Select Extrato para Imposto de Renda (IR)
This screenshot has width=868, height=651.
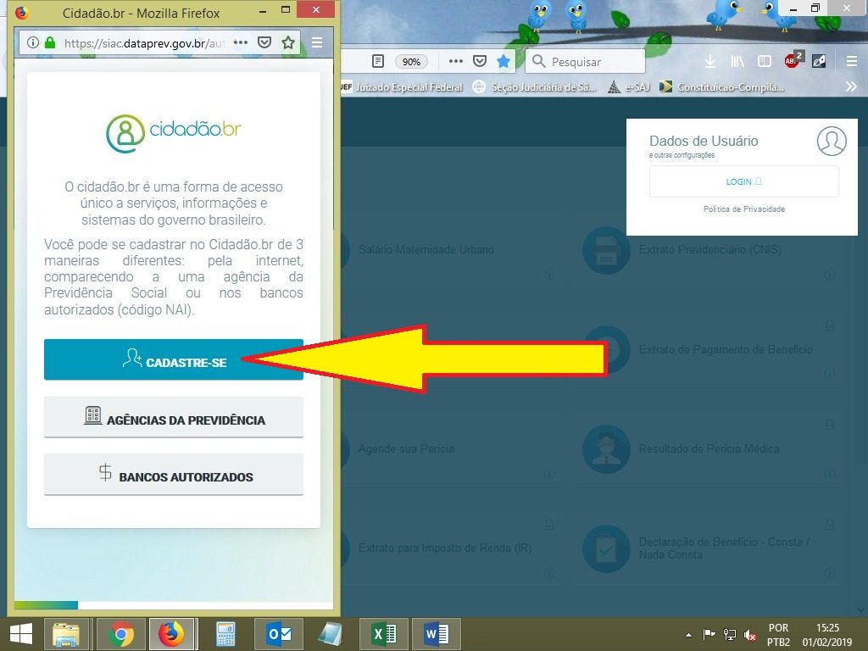point(445,548)
